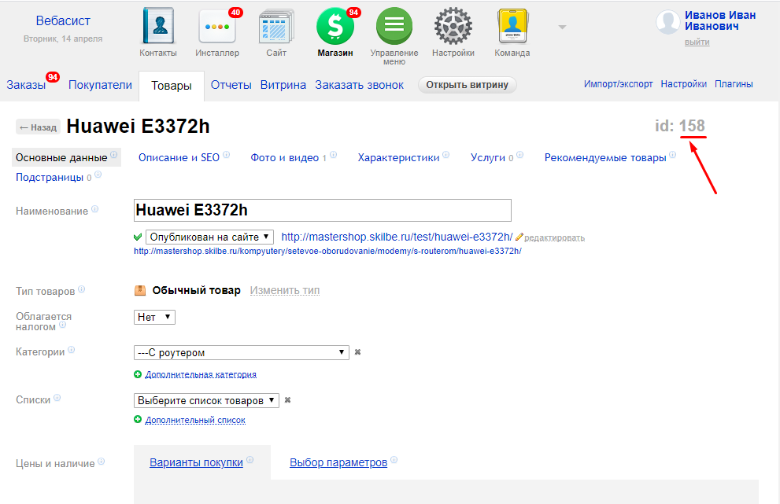Open the Контакты app icon
This screenshot has width=780, height=504.
157,27
